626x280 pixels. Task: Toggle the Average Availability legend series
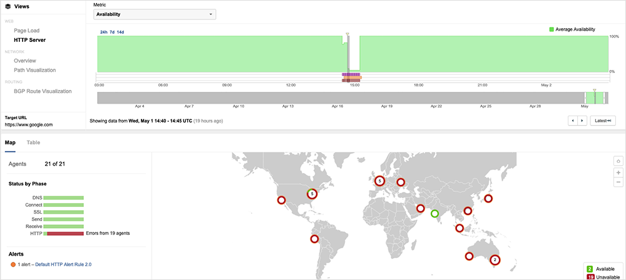(572, 29)
